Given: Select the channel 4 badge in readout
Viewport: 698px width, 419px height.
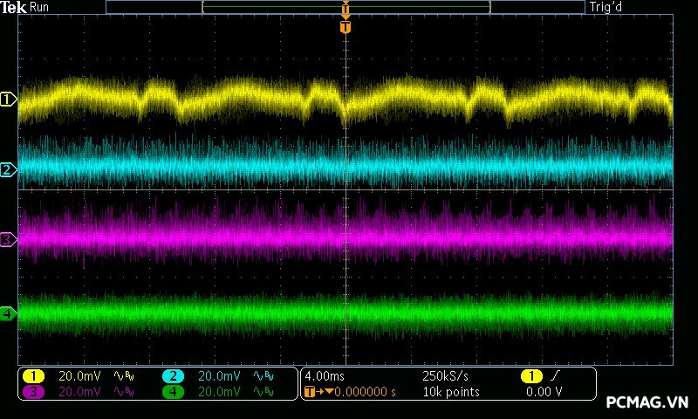Looking at the screenshot, I should point(173,392).
